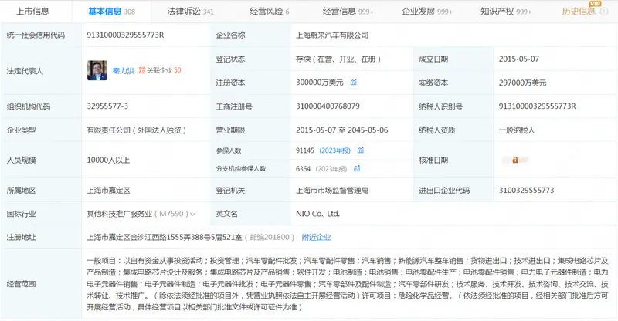Go to the 经营信息 tab

click(348, 12)
